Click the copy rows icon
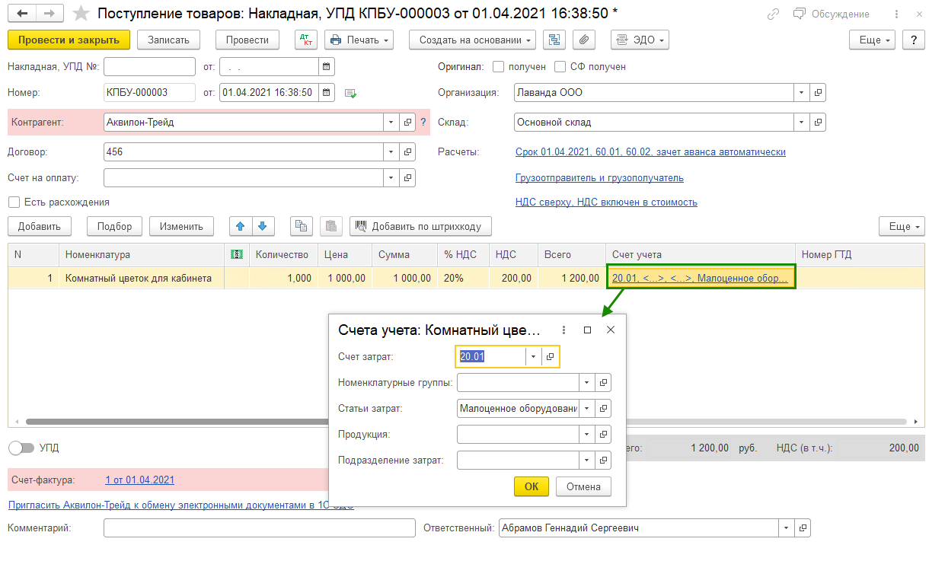 click(x=302, y=226)
